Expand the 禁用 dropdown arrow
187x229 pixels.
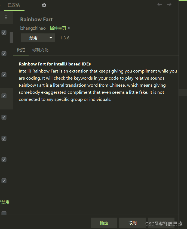51,38
